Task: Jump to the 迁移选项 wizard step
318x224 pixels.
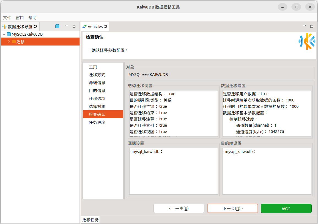Action: pos(97,99)
